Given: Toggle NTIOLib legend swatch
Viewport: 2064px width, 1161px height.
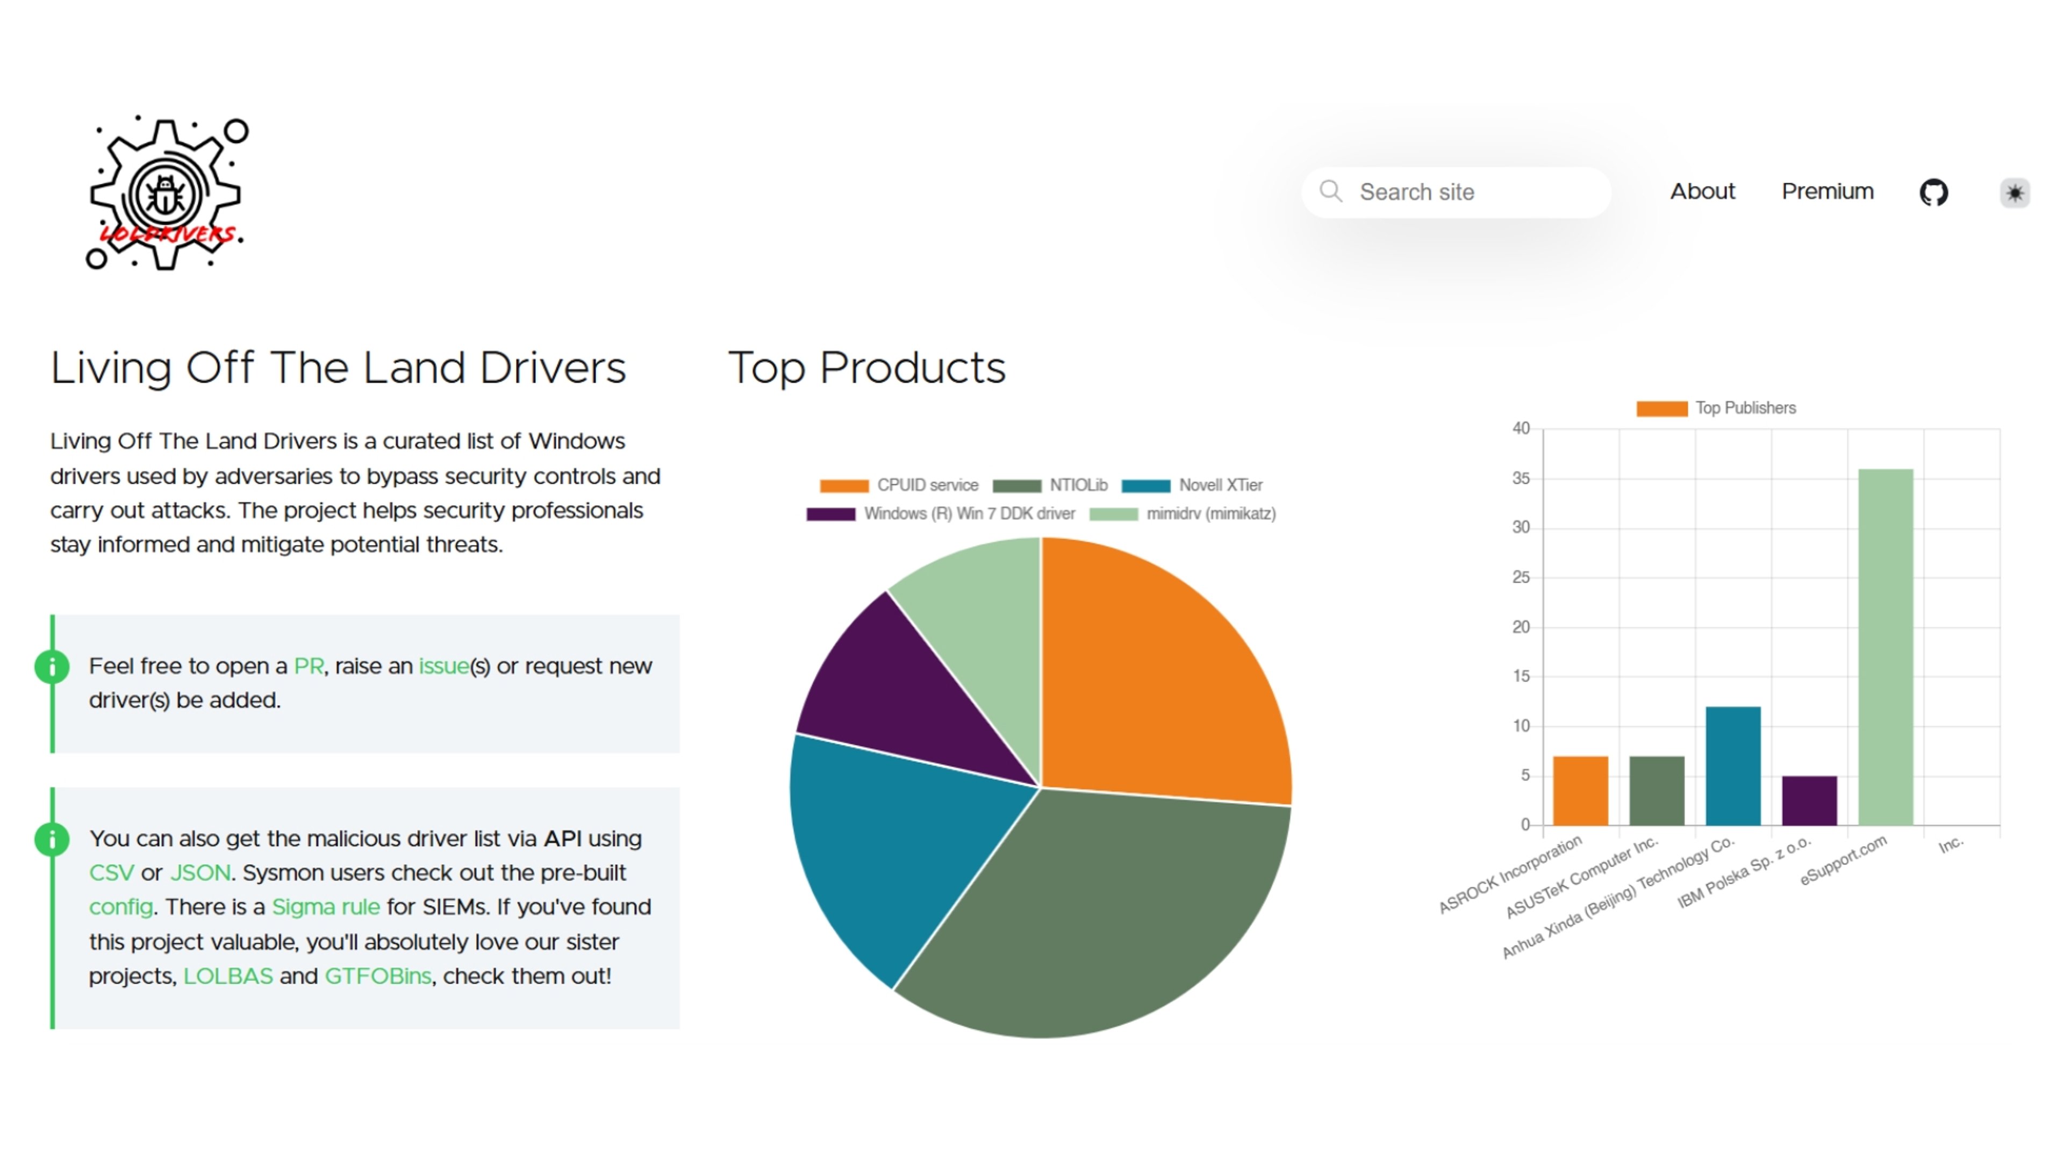Looking at the screenshot, I should [1017, 485].
